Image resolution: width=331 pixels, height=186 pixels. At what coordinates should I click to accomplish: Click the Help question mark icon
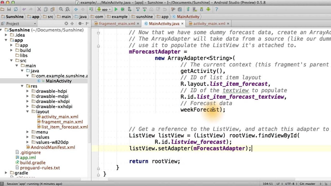[x=217, y=10]
